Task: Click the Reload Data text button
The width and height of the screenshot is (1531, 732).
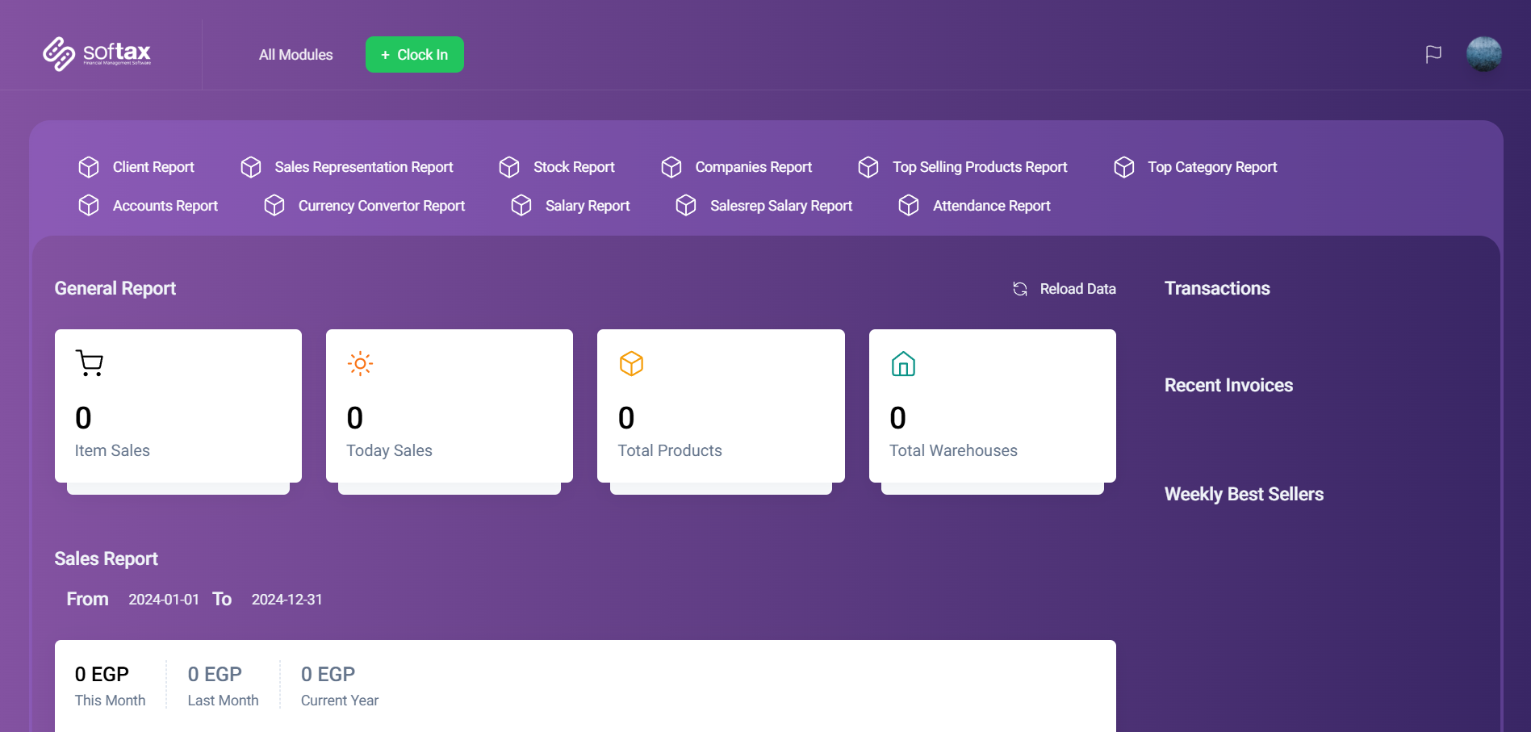Action: click(1077, 289)
